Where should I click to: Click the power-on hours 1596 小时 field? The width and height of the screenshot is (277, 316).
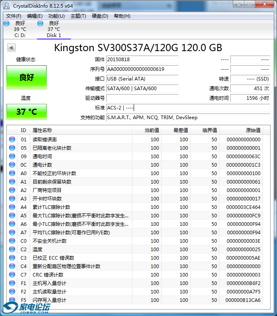[250, 98]
